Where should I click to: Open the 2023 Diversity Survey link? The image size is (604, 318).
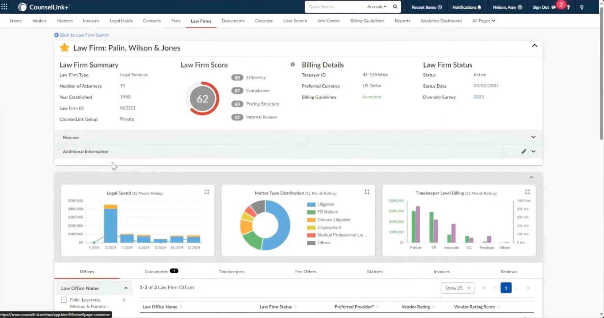[479, 97]
